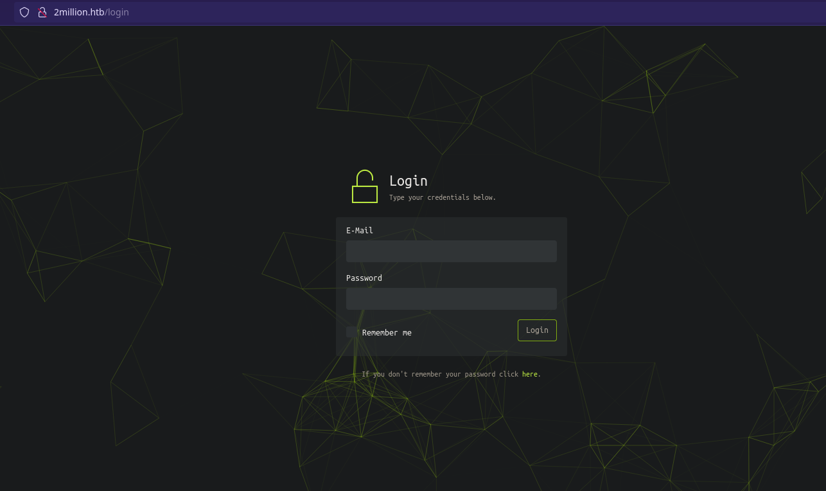The image size is (826, 491).
Task: Click empty space in the address bar
Action: pyautogui.click(x=450, y=12)
